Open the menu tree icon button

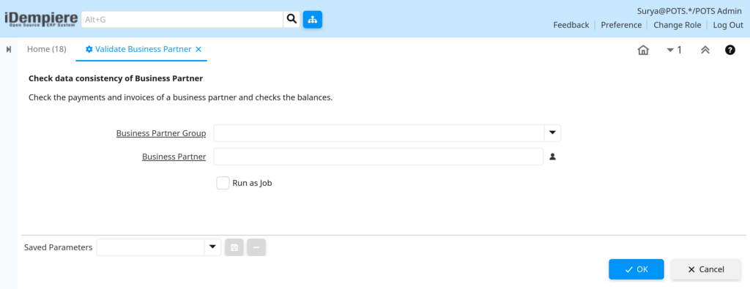click(312, 20)
